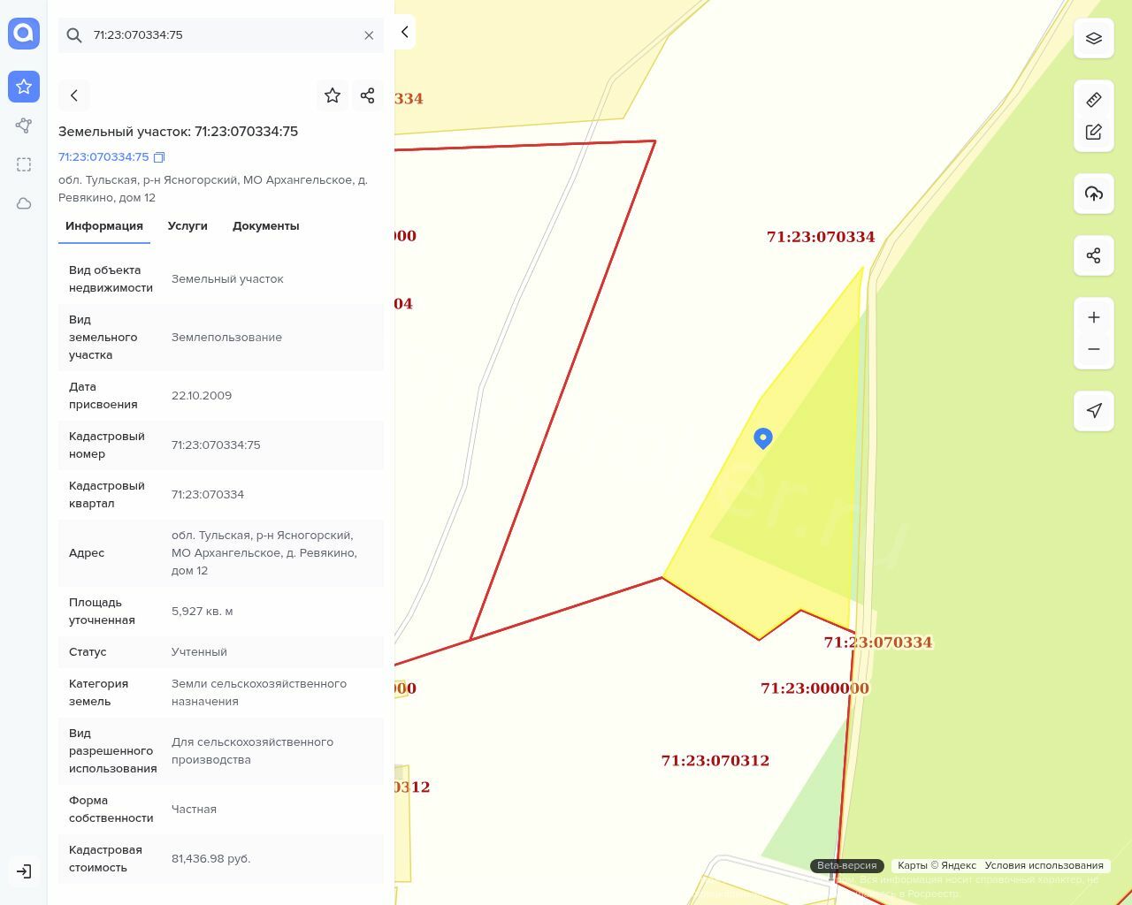Center map on my location
This screenshot has width=1132, height=905.
pos(1093,411)
